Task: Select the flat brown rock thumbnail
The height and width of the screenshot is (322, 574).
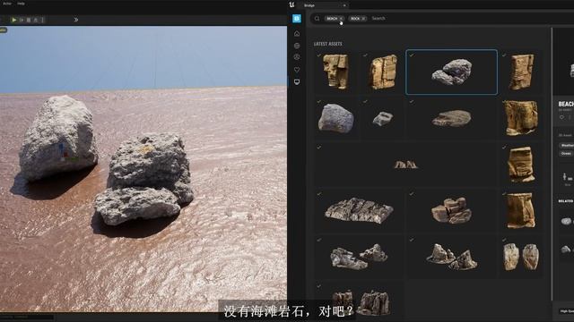Action: 451,117
